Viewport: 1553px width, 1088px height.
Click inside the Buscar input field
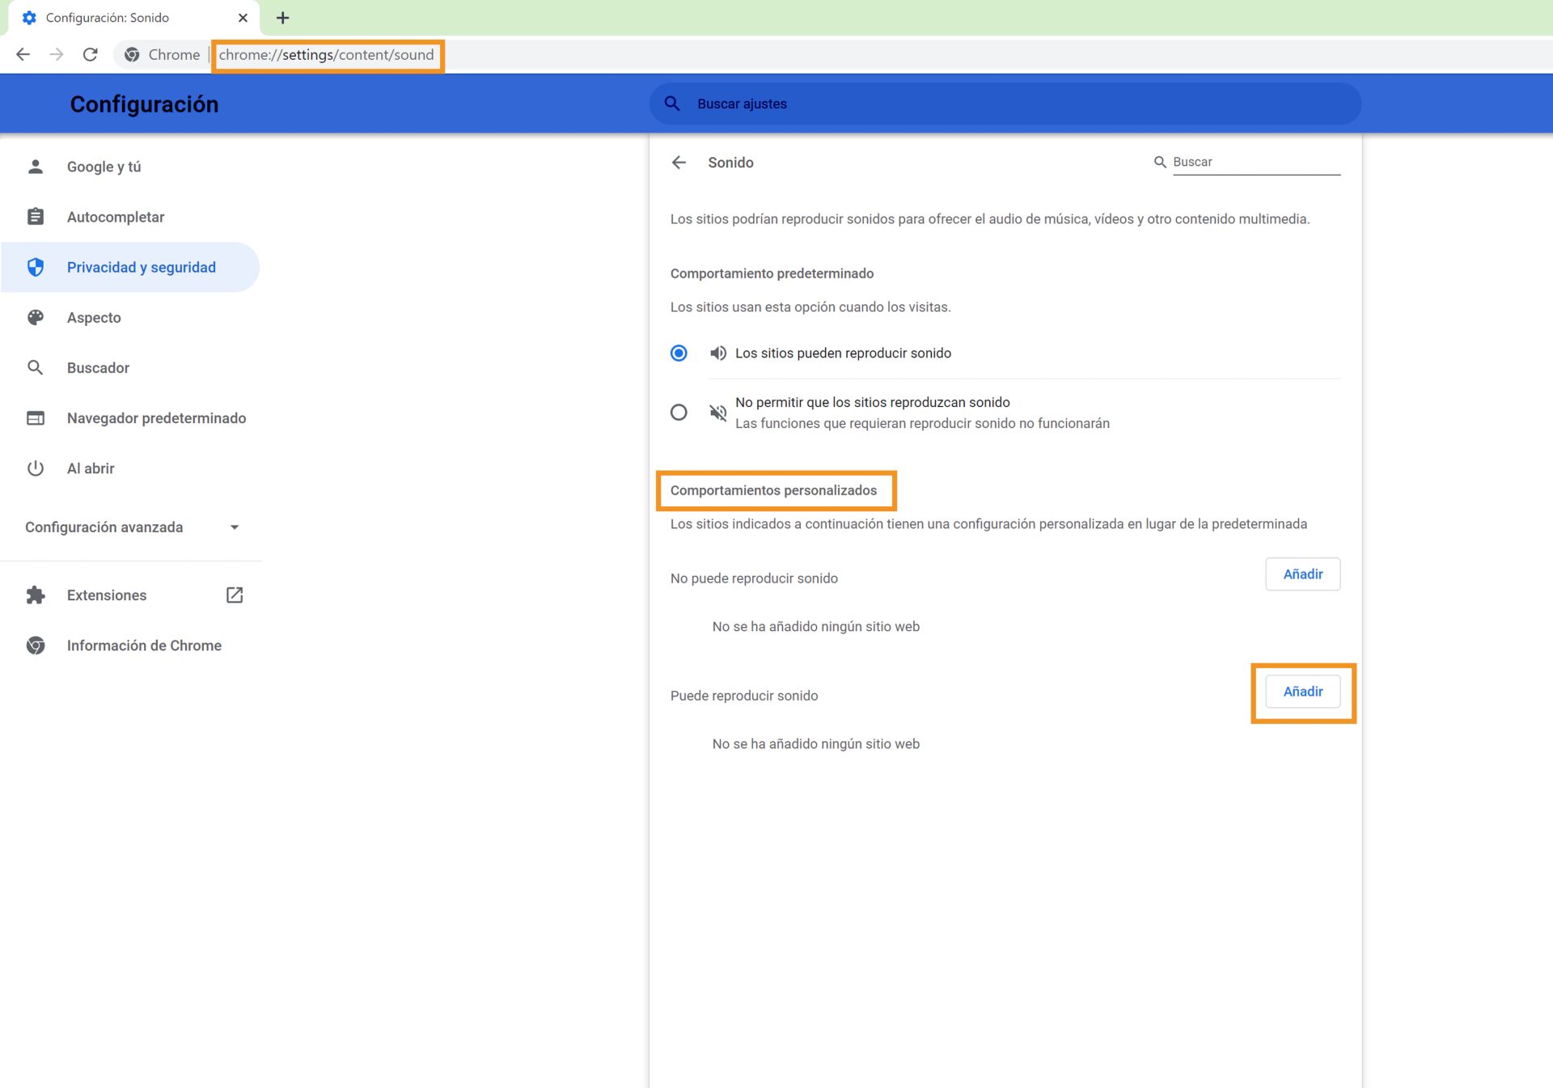(x=1254, y=161)
